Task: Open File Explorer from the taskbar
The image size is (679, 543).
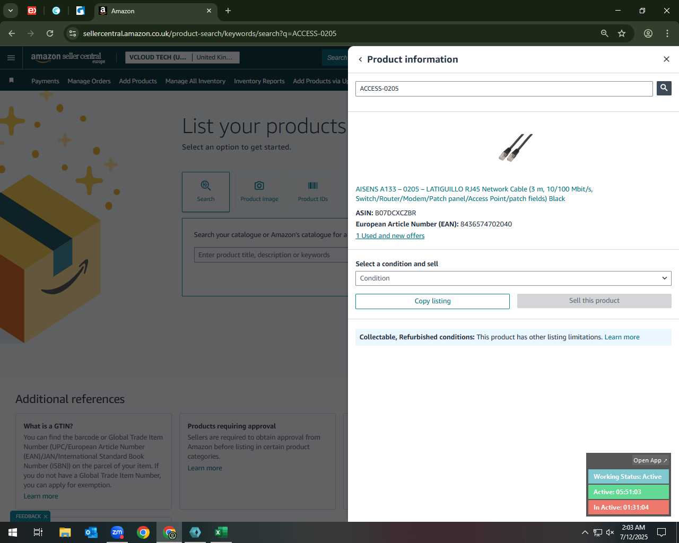Action: 65,532
